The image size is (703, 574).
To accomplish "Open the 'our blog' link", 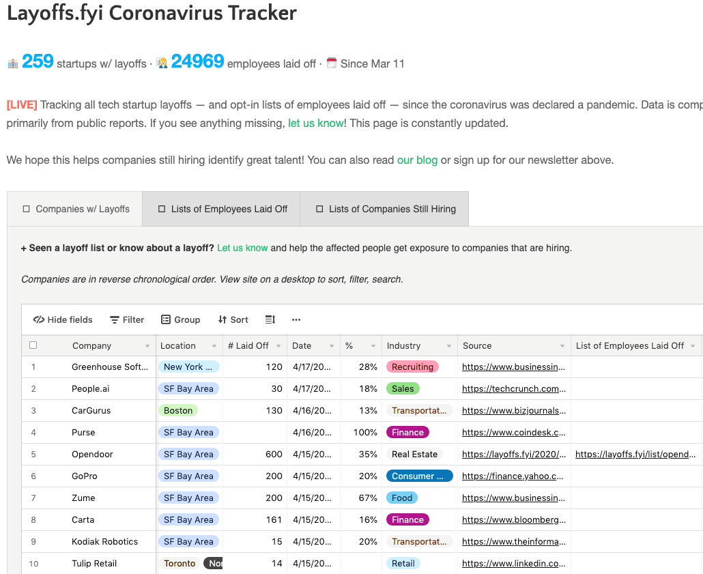I will [x=417, y=160].
